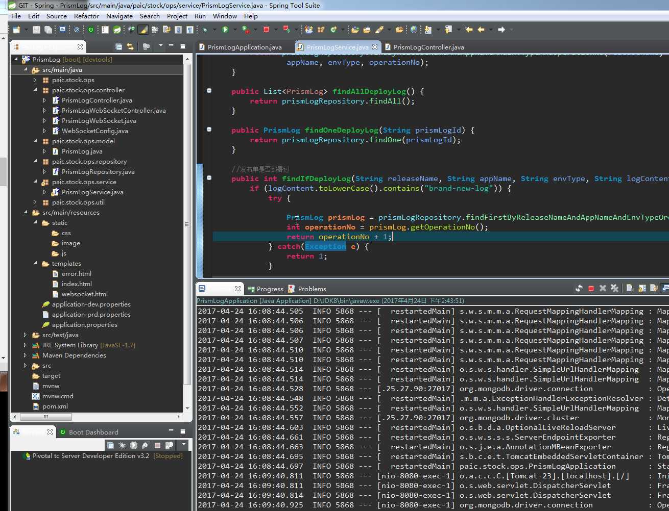The height and width of the screenshot is (511, 669).
Task: Toggle Scroll Lock in the console toolbar
Action: tap(642, 288)
